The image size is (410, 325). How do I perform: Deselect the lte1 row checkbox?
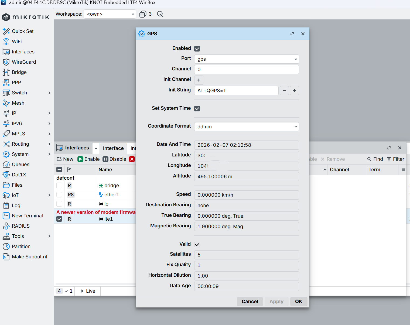pos(59,219)
